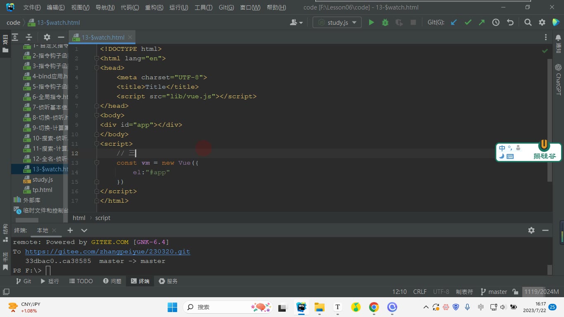Select the master branch widget
This screenshot has height=317, width=564.
coord(494,291)
